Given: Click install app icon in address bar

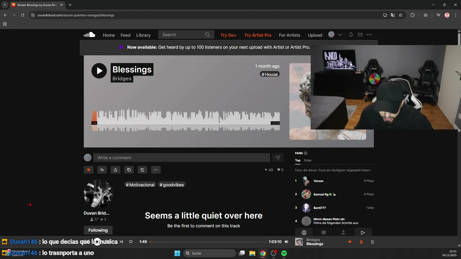Looking at the screenshot, I should click(x=385, y=15).
